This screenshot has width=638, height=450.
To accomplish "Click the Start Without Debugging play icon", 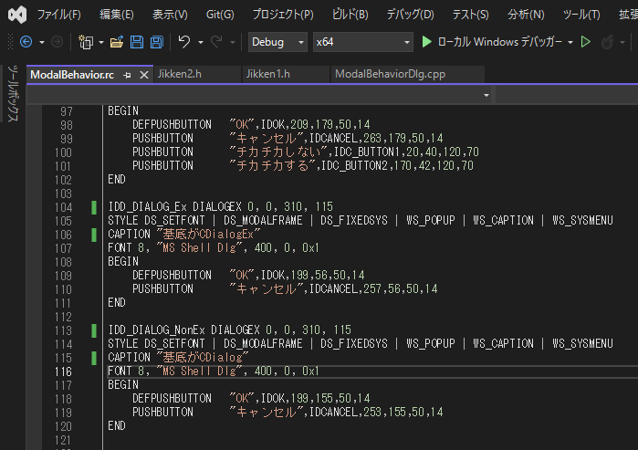I will point(586,42).
